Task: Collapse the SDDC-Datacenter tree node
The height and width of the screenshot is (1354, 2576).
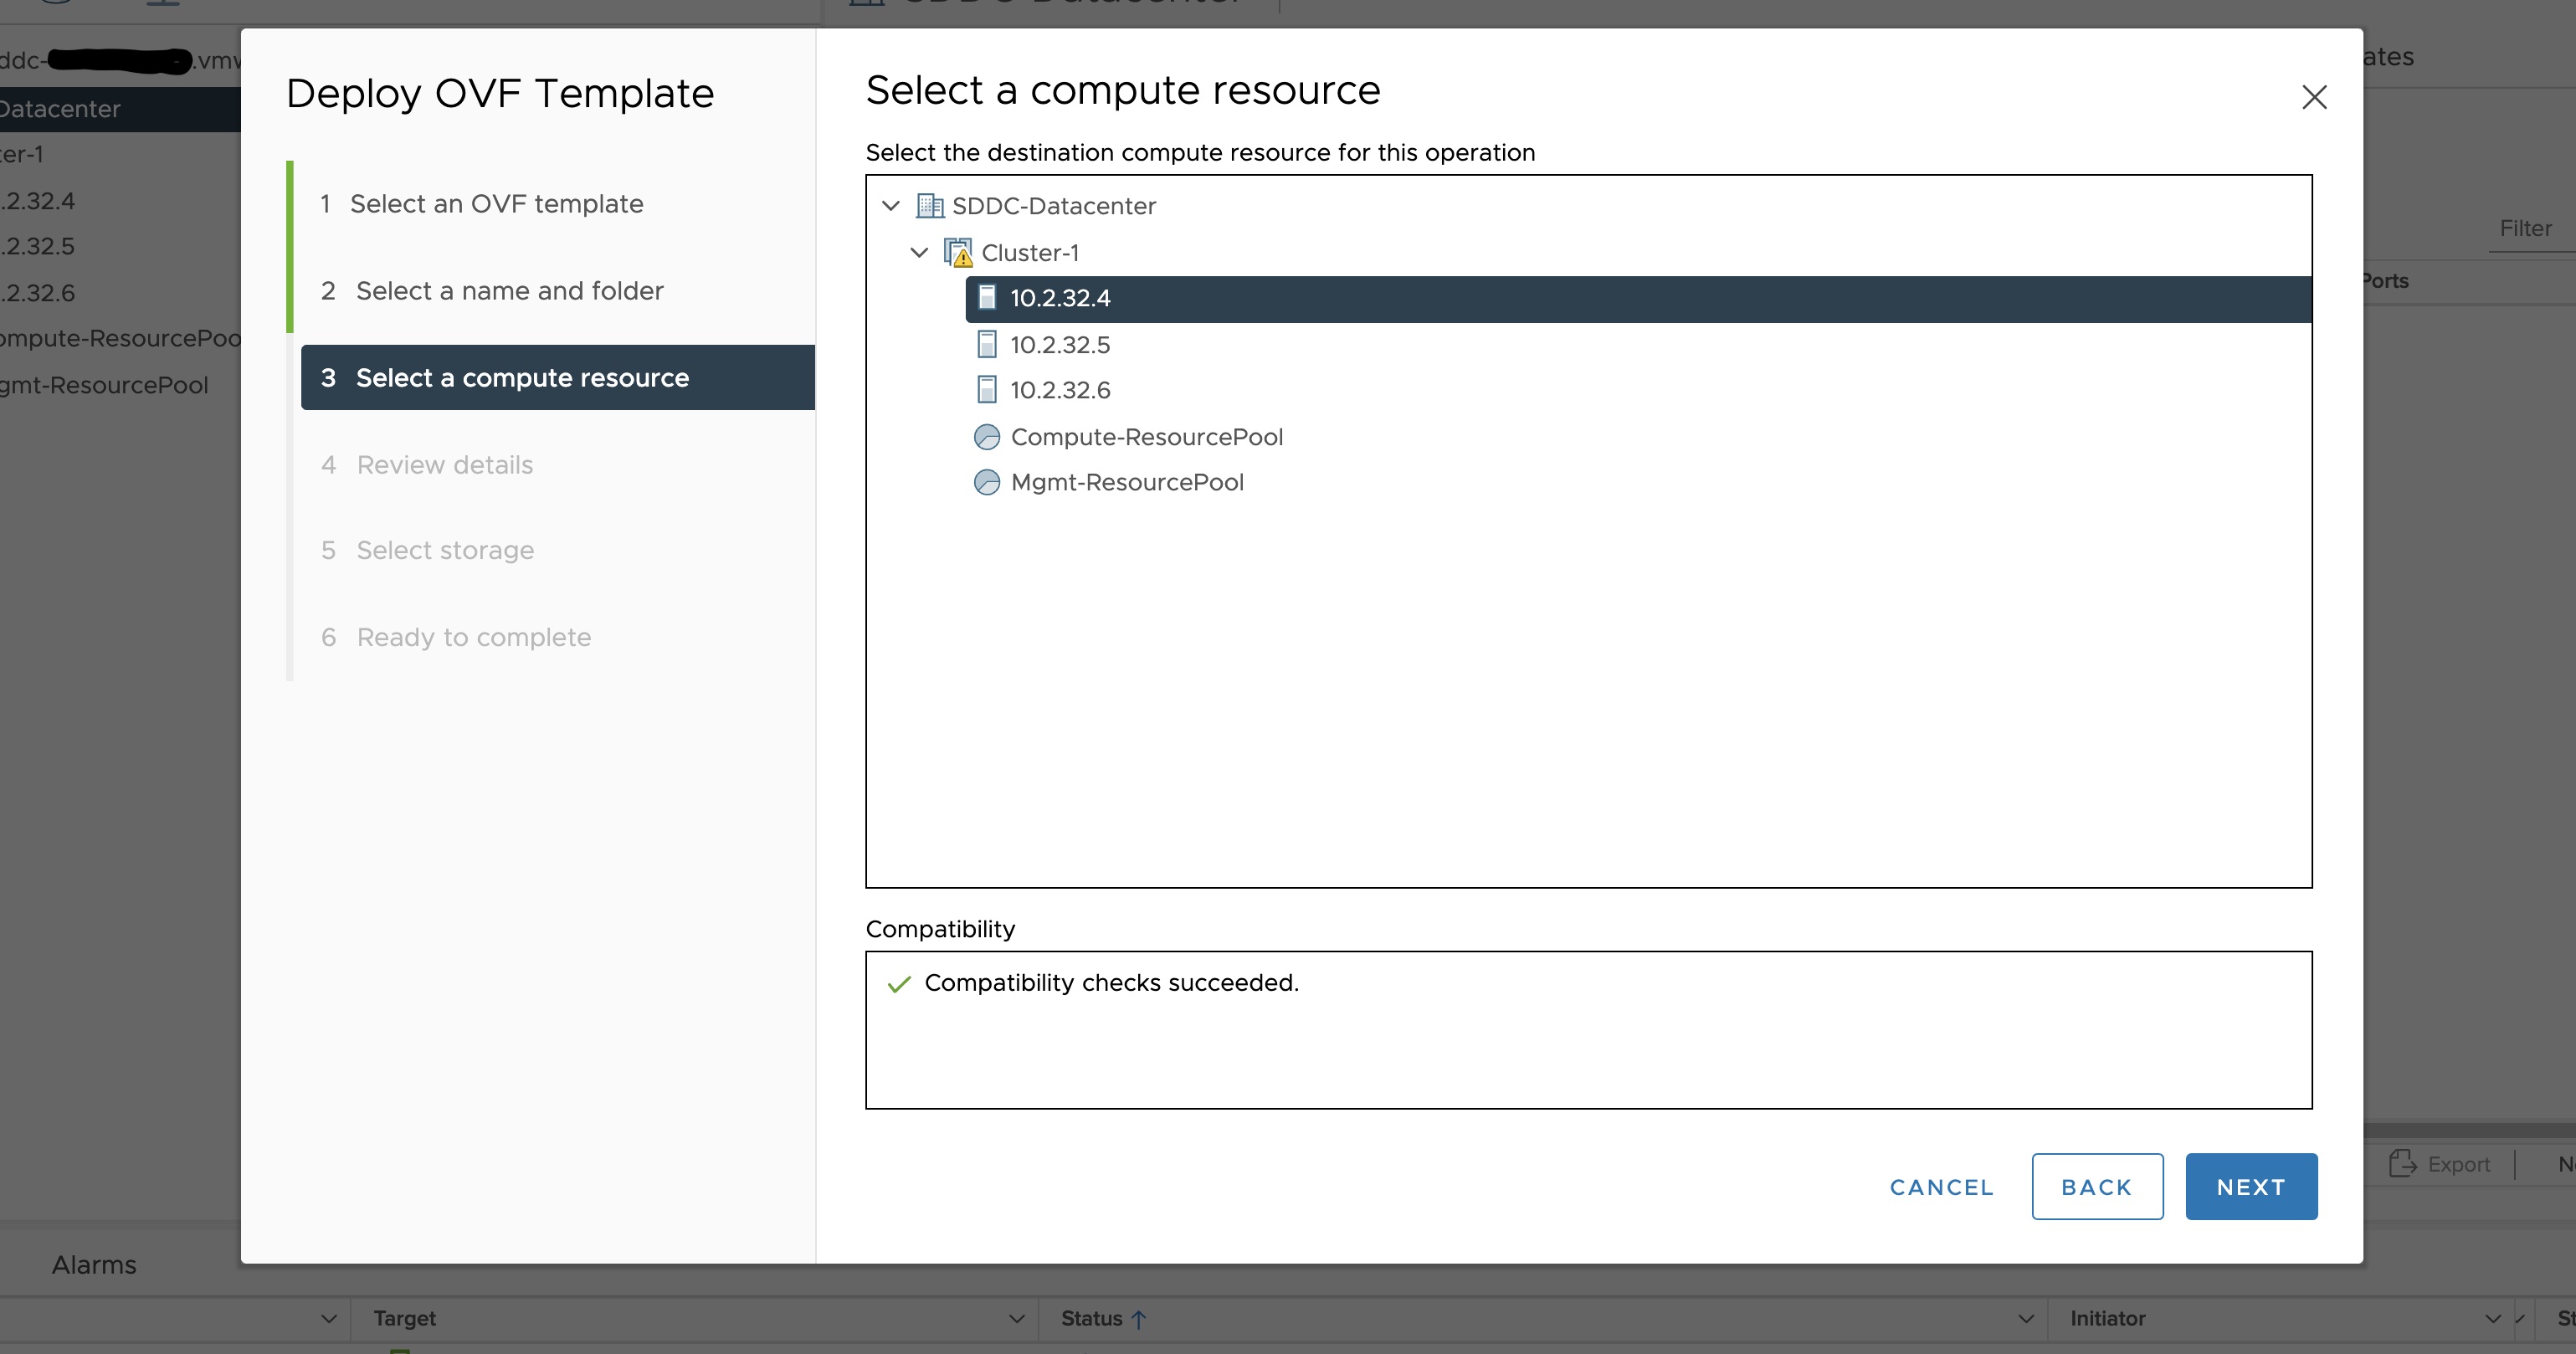Action: (891, 206)
